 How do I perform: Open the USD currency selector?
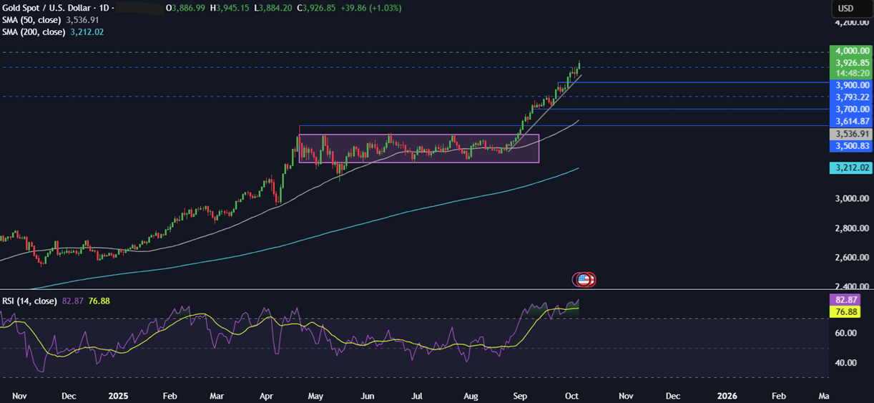click(x=845, y=9)
